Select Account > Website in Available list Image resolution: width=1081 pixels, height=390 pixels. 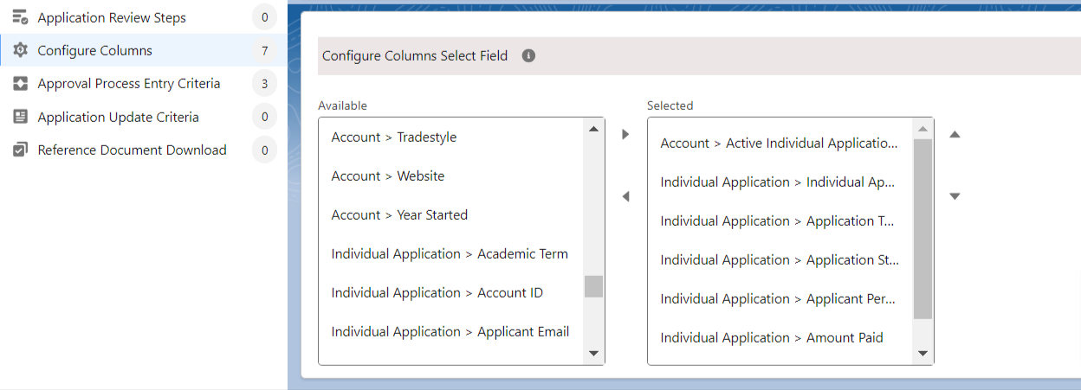387,176
